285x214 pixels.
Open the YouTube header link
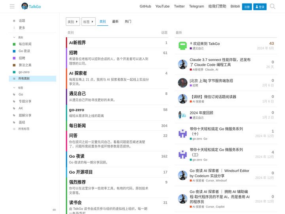[x=162, y=6]
